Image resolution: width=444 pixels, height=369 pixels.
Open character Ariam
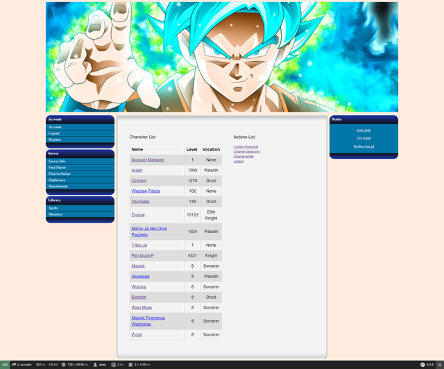137,170
